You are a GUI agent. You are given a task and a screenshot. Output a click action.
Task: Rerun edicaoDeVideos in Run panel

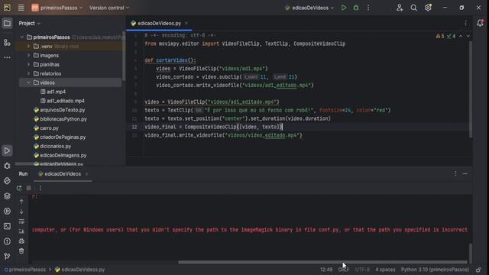(19, 188)
